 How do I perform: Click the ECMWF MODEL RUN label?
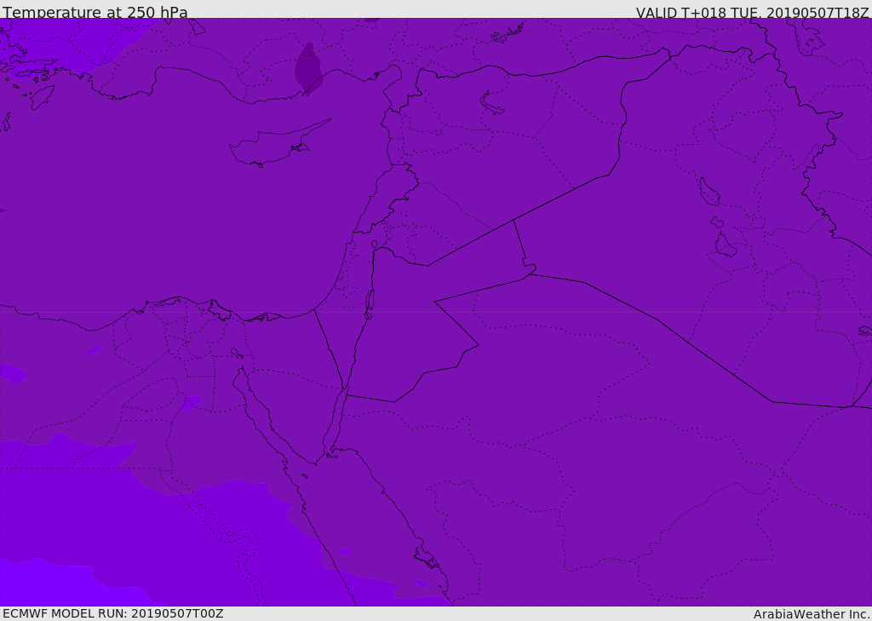112,613
